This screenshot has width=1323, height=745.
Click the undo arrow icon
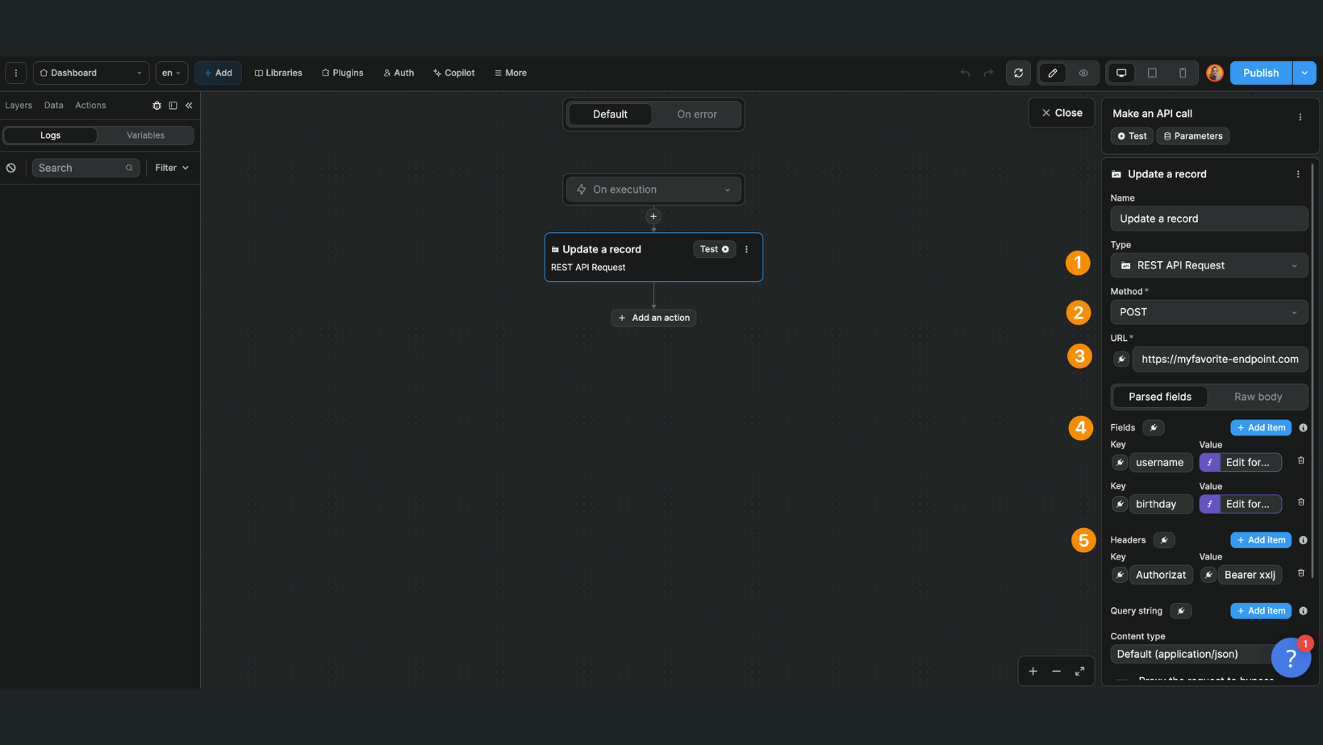pyautogui.click(x=965, y=73)
